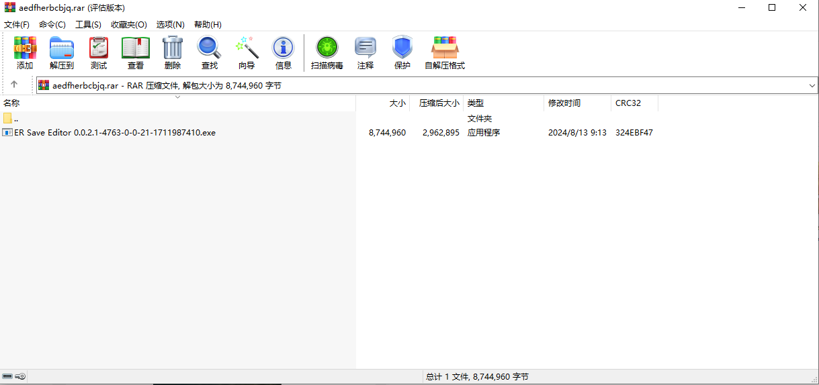
Task: Launch the 向导 (Wizard) wand icon
Action: click(247, 52)
